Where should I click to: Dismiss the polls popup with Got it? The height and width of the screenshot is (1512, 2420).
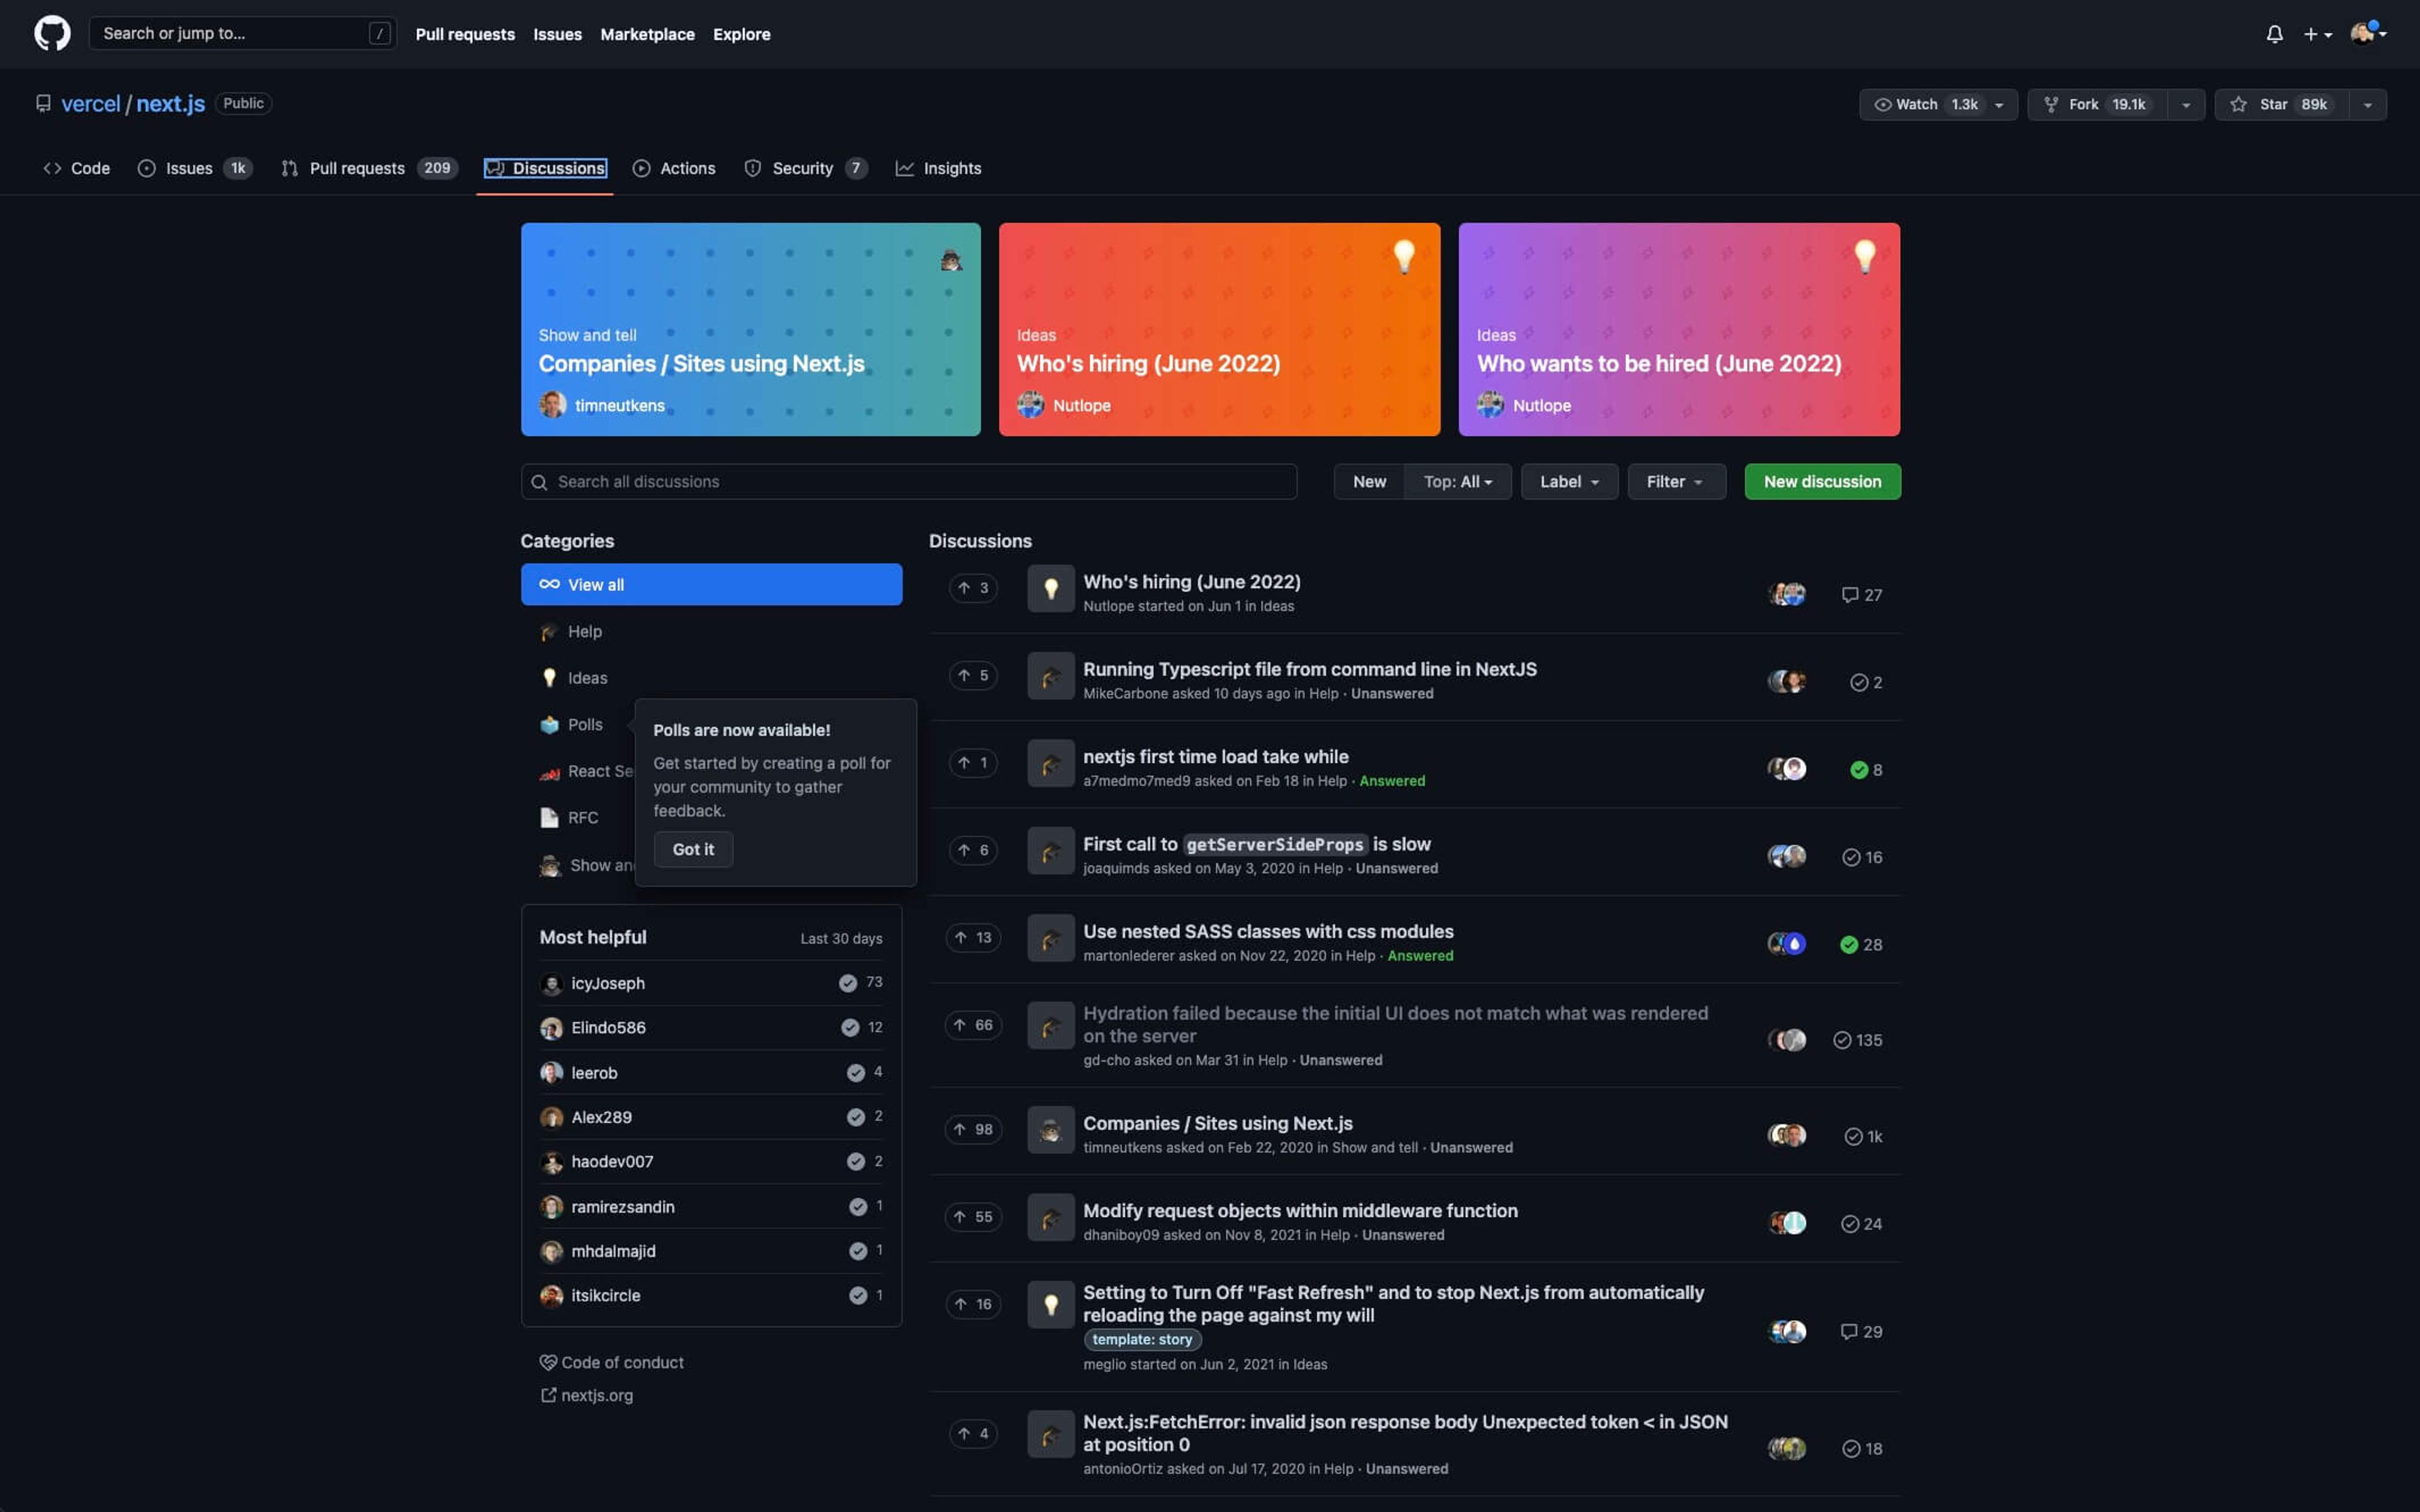pos(693,849)
